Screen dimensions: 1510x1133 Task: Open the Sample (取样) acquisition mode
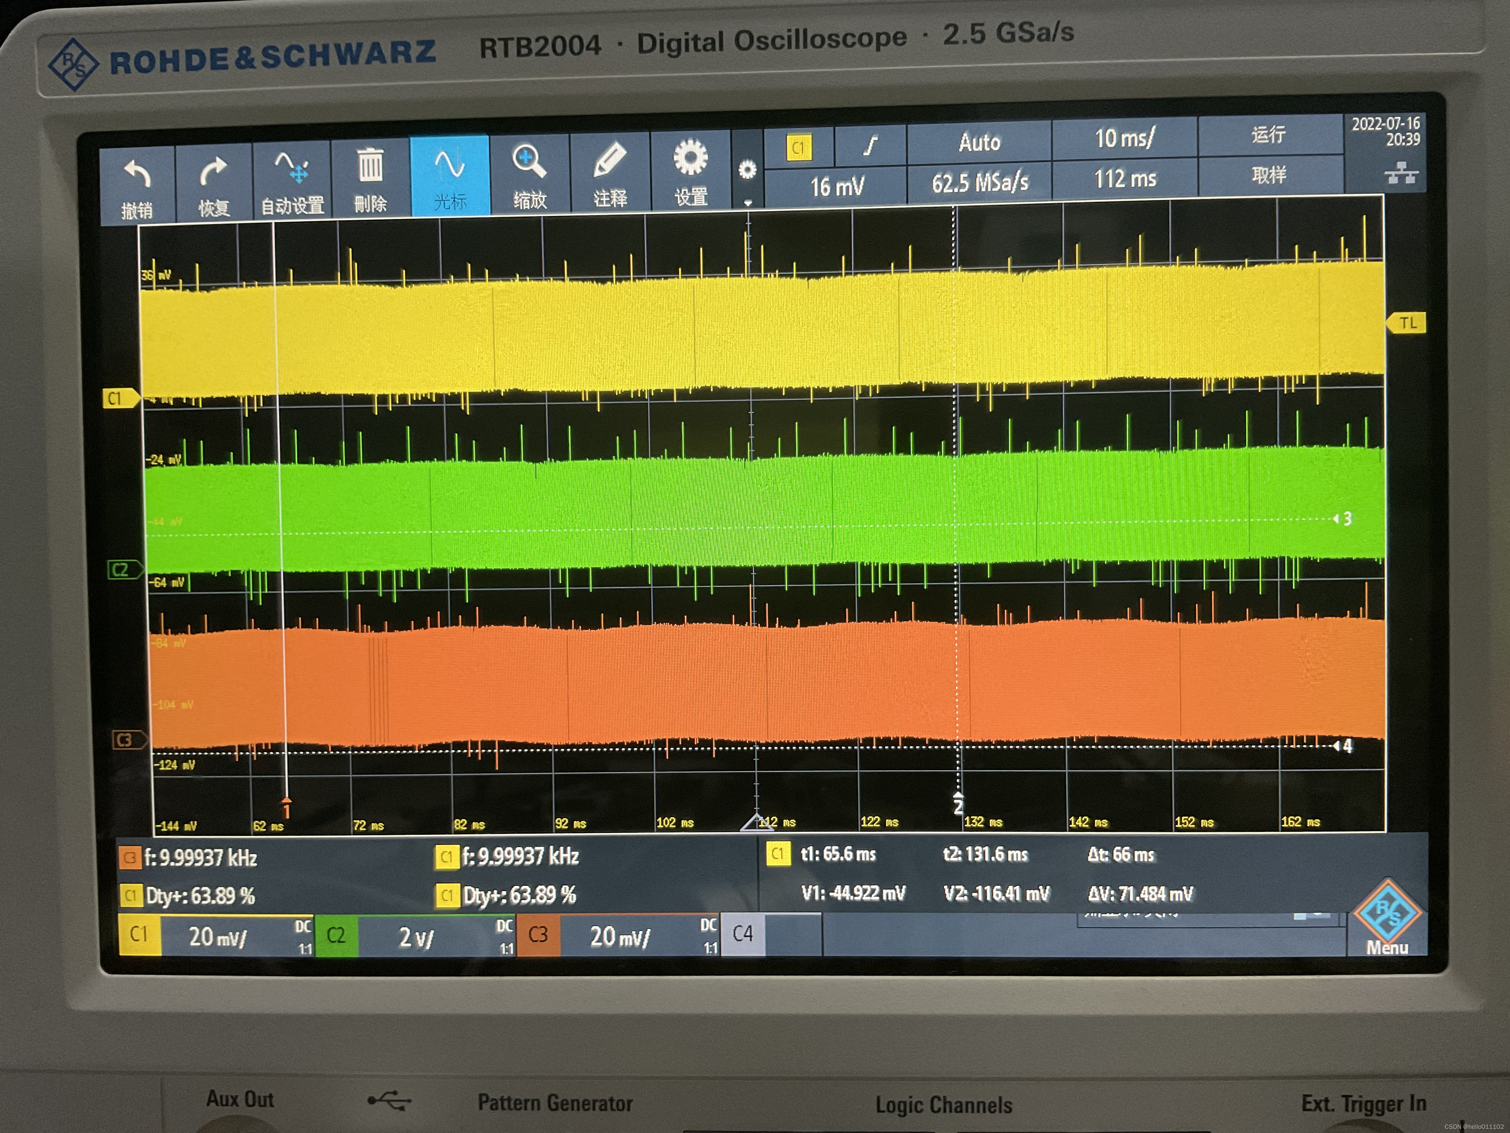[1269, 175]
